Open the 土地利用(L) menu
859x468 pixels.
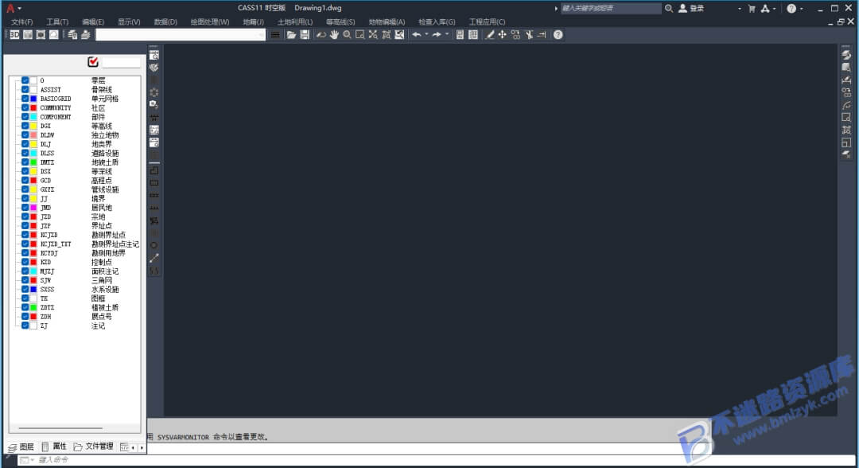(x=295, y=22)
